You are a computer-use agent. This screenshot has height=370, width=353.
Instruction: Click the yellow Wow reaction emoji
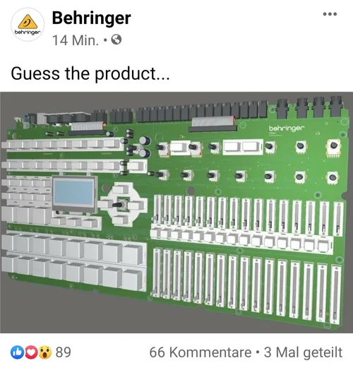coord(45,352)
